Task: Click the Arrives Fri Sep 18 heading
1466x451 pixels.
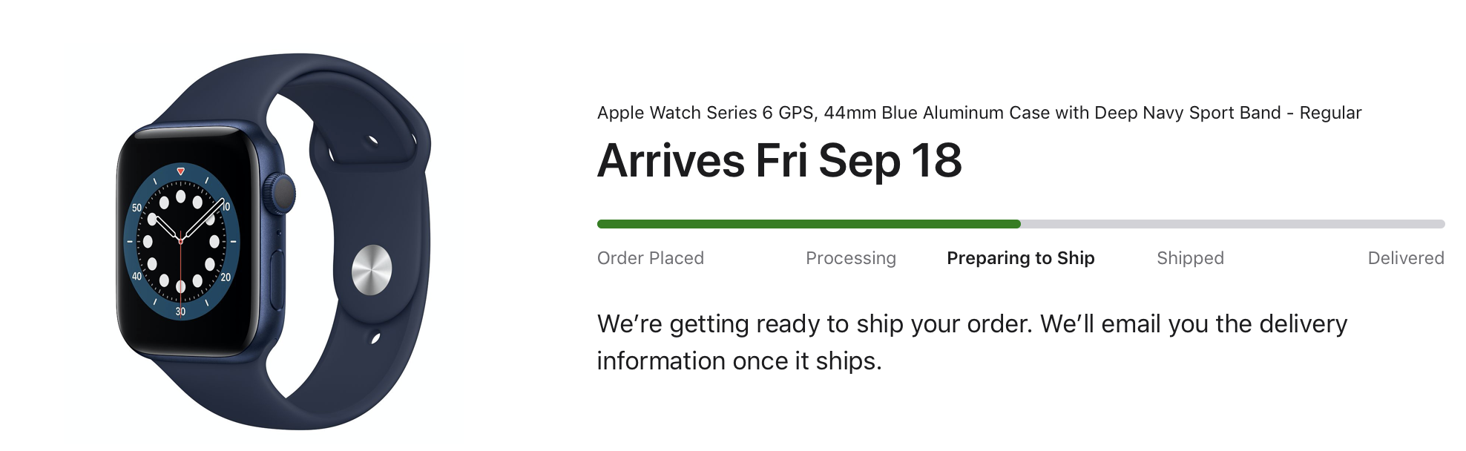Action: pyautogui.click(x=779, y=160)
